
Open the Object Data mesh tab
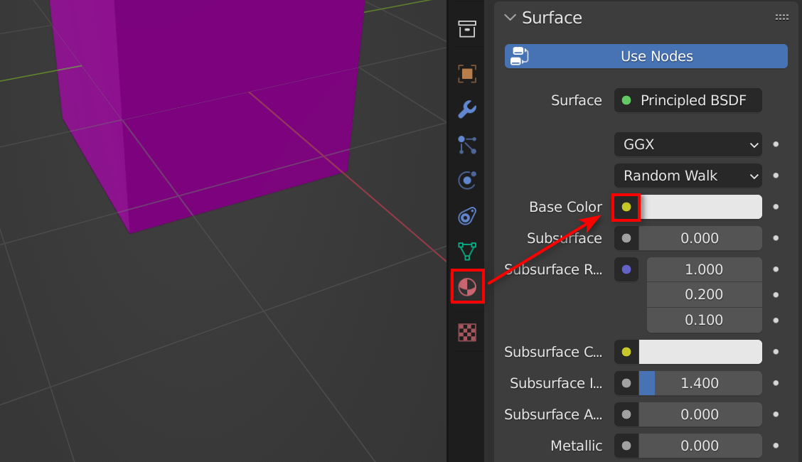[467, 252]
